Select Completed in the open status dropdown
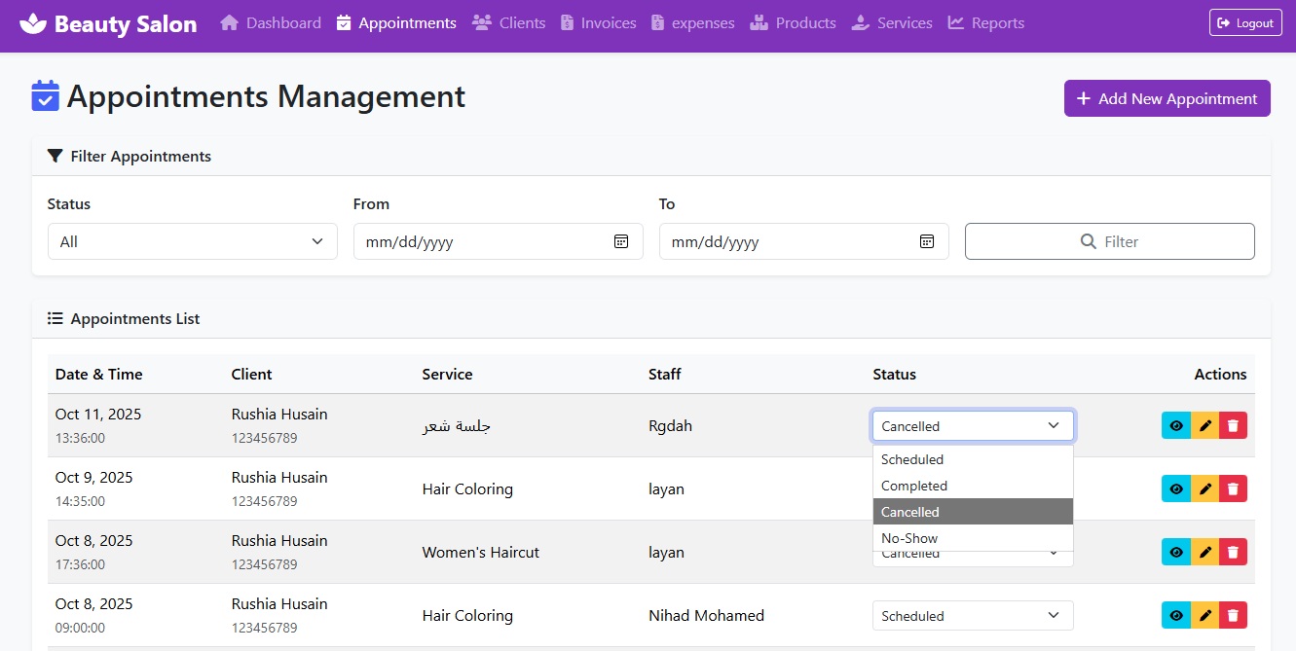 [x=914, y=485]
